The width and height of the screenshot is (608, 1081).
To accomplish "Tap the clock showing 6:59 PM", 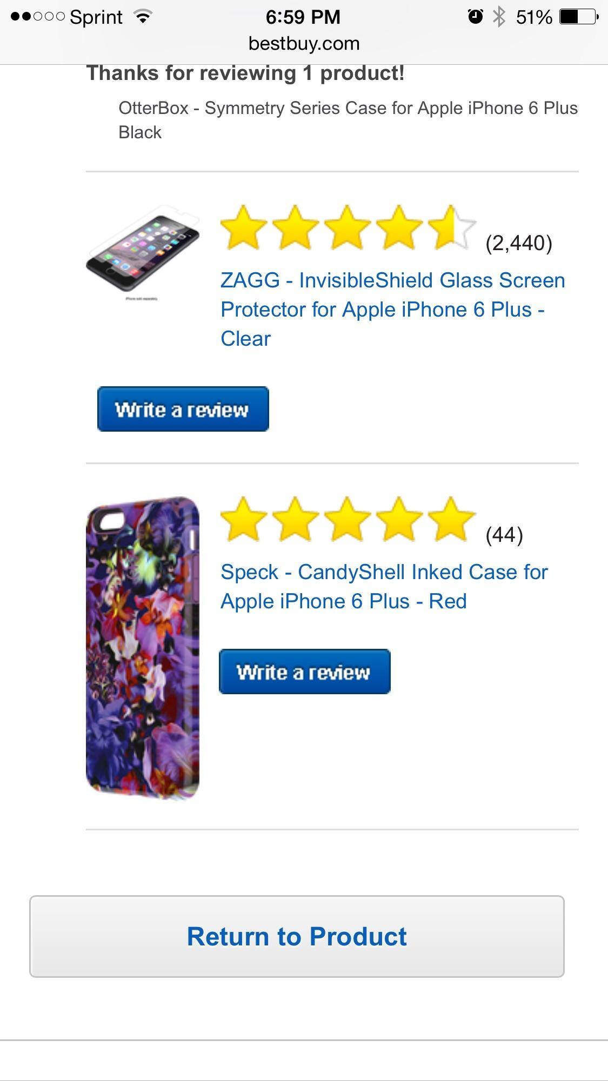I will click(x=304, y=16).
